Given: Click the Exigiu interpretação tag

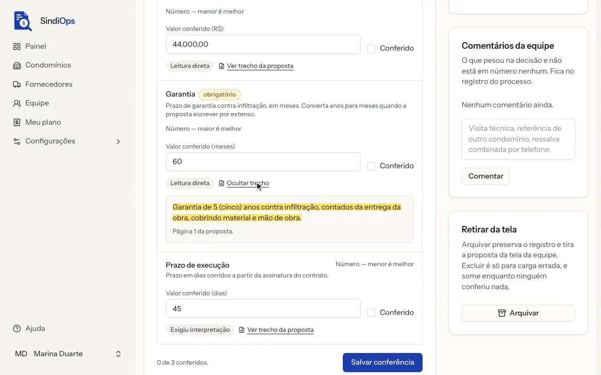Looking at the screenshot, I should coord(200,330).
